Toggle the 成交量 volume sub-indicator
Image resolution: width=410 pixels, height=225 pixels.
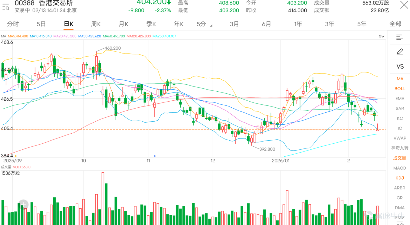(x=400, y=158)
